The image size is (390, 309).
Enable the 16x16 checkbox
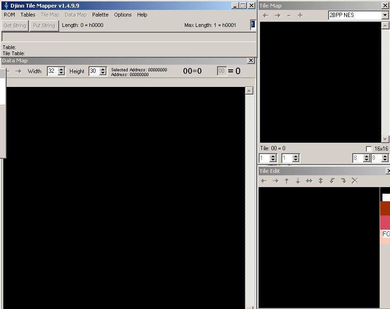point(369,149)
